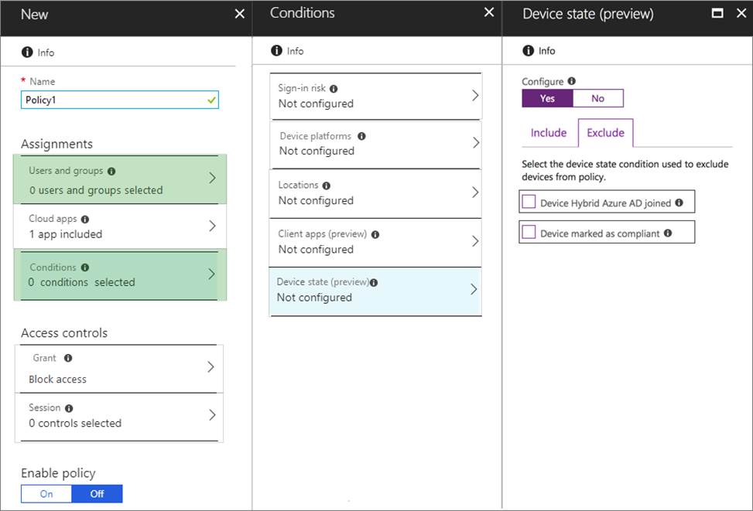The image size is (753, 511).
Task: Click the info icon next to Session
Action: [69, 408]
